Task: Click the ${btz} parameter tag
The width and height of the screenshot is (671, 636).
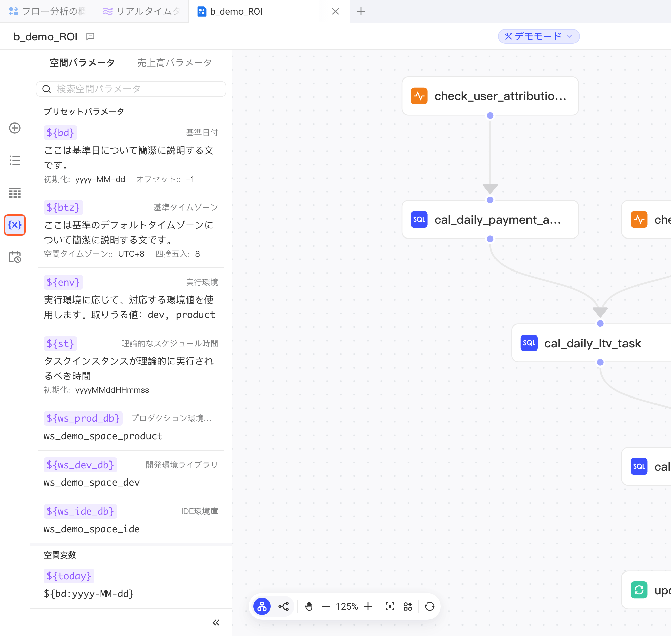Action: [x=63, y=207]
